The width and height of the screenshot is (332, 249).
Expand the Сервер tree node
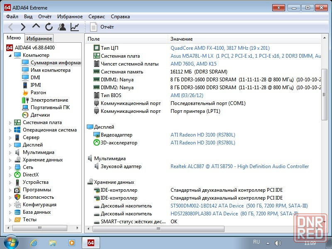tap(10, 138)
